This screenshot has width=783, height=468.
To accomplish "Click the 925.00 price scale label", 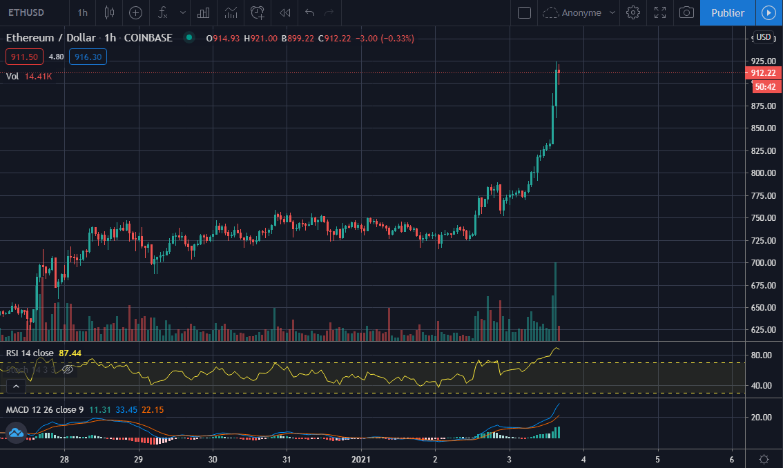I will point(764,61).
